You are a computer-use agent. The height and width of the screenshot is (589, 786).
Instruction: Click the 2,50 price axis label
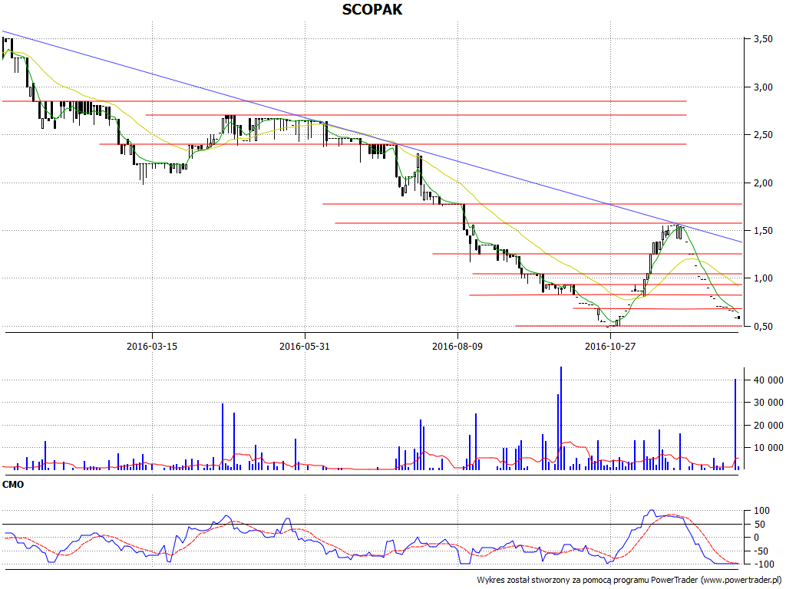(764, 135)
